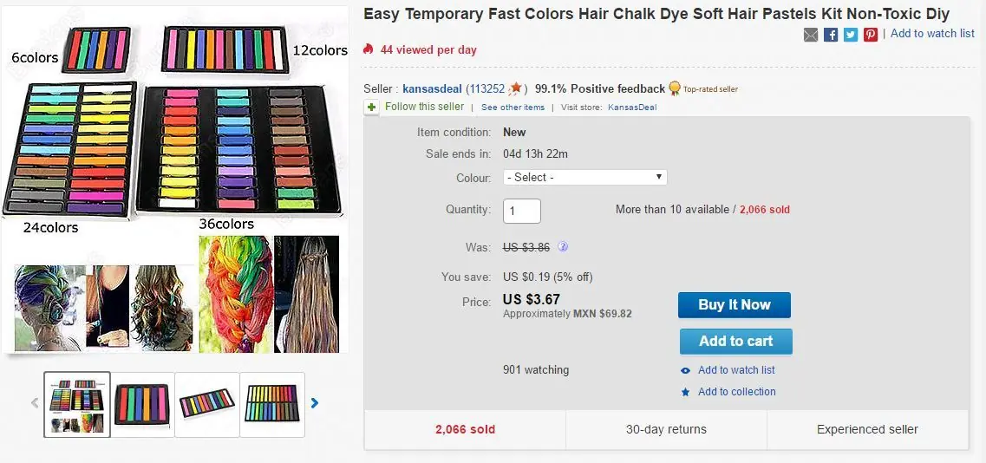
Task: Click the help icon beside Was price
Action: pyautogui.click(x=563, y=247)
